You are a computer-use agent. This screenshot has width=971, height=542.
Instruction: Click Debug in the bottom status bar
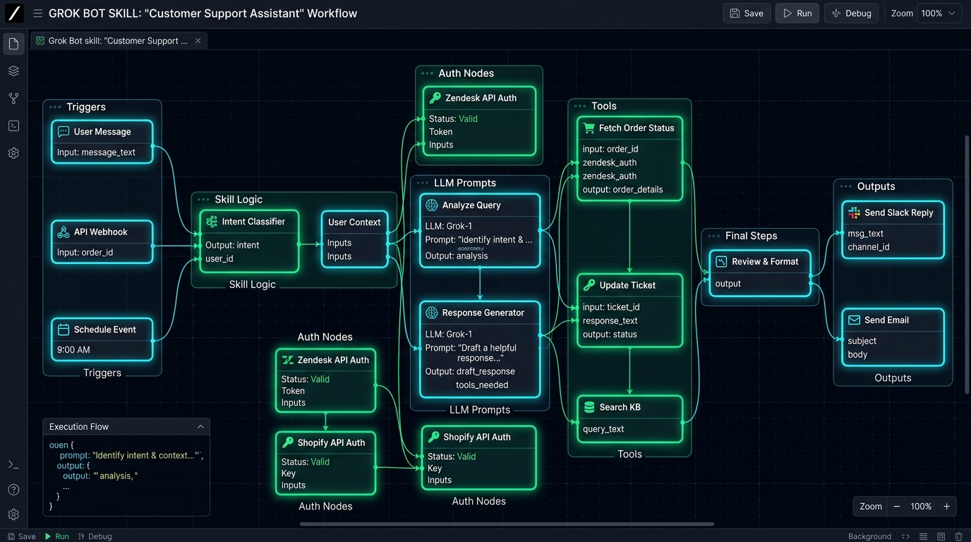point(95,536)
